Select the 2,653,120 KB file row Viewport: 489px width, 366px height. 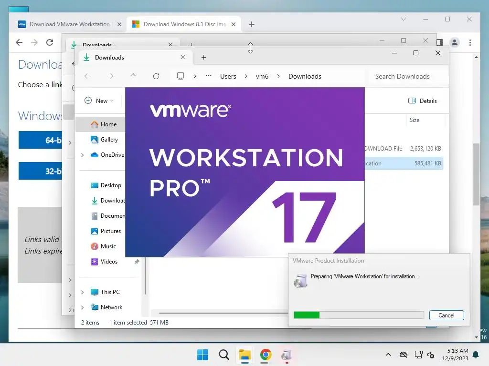pyautogui.click(x=403, y=149)
